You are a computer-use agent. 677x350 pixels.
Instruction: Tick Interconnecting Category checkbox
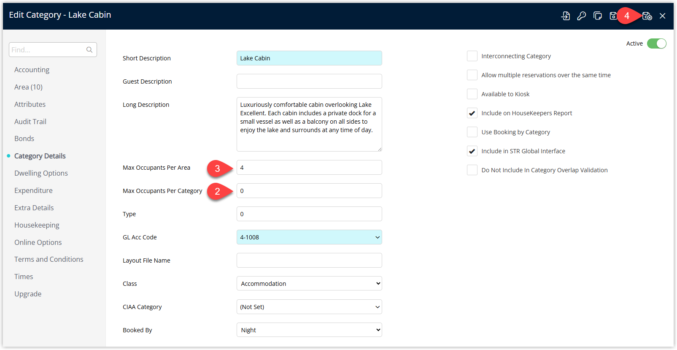coord(472,56)
